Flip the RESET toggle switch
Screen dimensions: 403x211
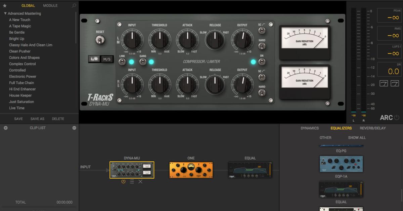pos(100,41)
